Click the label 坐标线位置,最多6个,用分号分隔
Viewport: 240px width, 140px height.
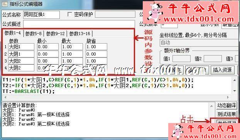(x=193, y=35)
